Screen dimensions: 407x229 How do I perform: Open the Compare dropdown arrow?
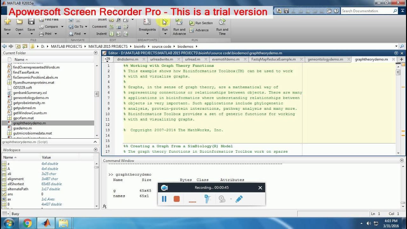(x=62, y=27)
